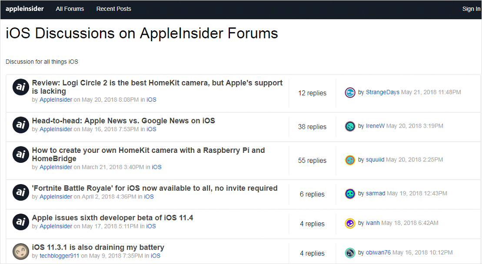
Task: Click squuiid's user avatar icon
Action: (x=350, y=160)
